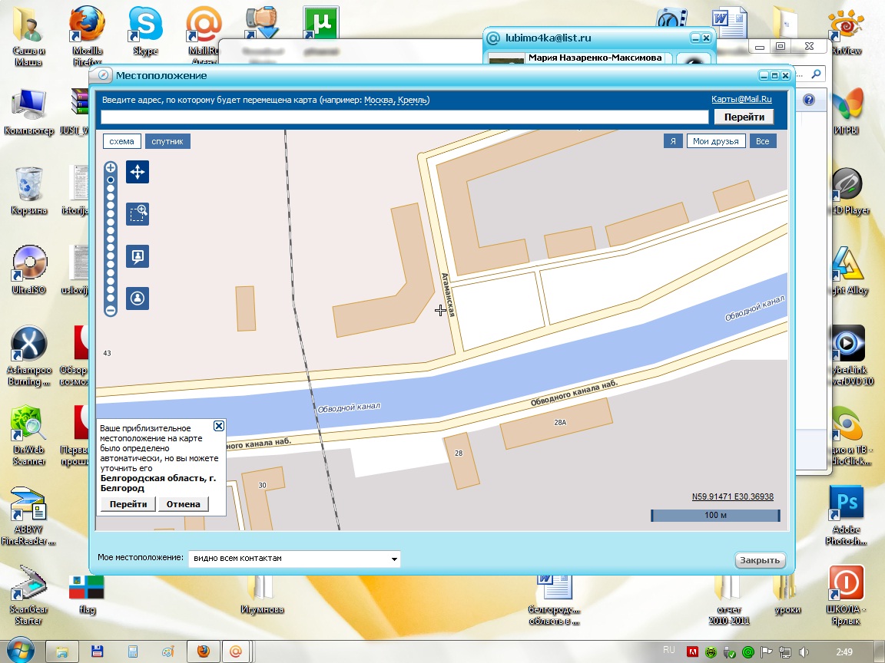Click the coordinates N59.91471 E30.36938 link
The height and width of the screenshot is (663, 885).
tap(733, 496)
